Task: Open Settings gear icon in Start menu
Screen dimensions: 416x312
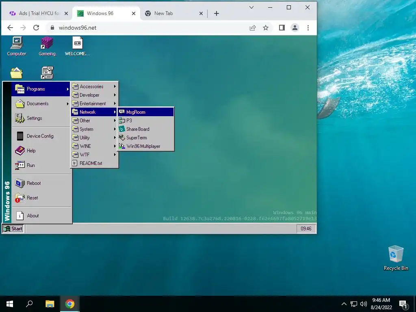Action: point(20,118)
